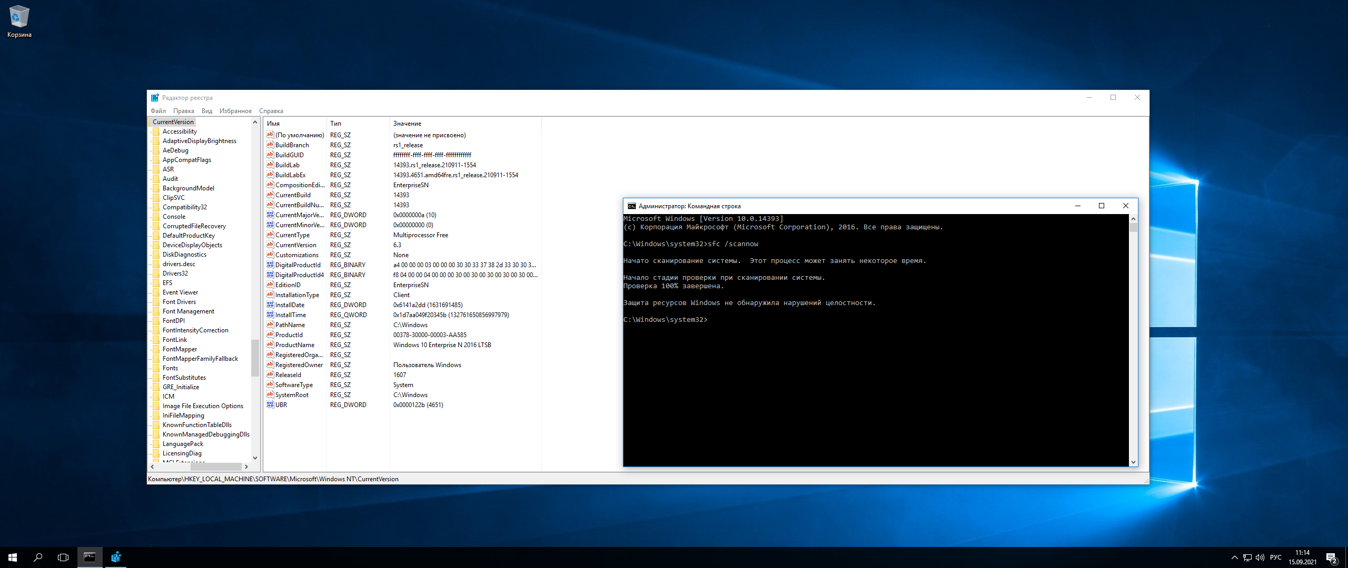1348x568 pixels.
Task: Select the LicensingDiag key
Action: tap(182, 453)
